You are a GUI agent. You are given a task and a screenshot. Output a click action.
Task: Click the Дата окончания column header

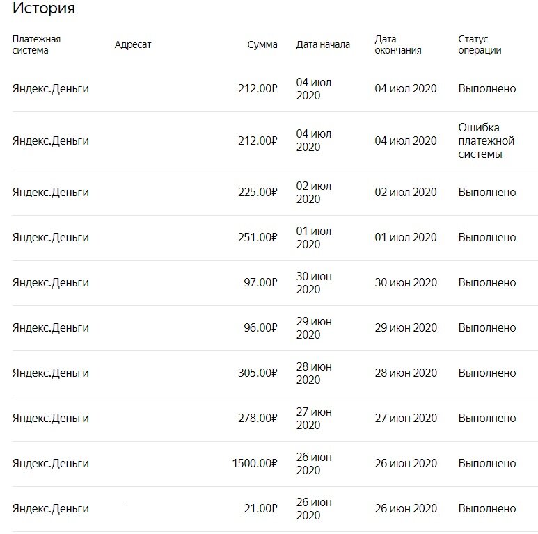pos(398,44)
